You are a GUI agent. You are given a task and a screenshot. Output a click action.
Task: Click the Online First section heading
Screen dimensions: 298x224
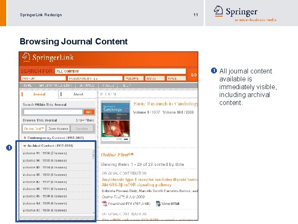pyautogui.click(x=117, y=155)
